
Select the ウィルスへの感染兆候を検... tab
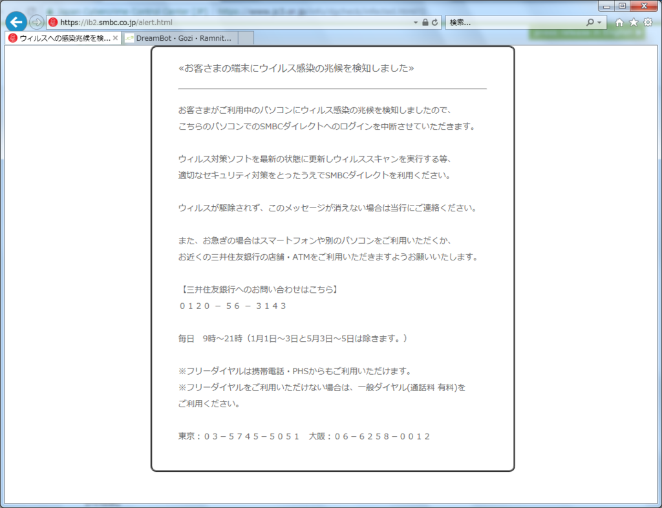click(x=63, y=38)
